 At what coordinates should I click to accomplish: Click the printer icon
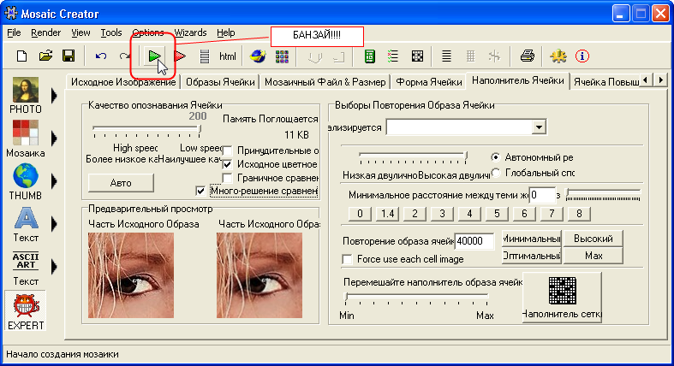point(527,56)
